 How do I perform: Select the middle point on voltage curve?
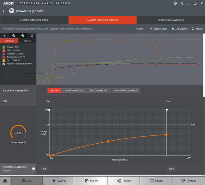108,141
